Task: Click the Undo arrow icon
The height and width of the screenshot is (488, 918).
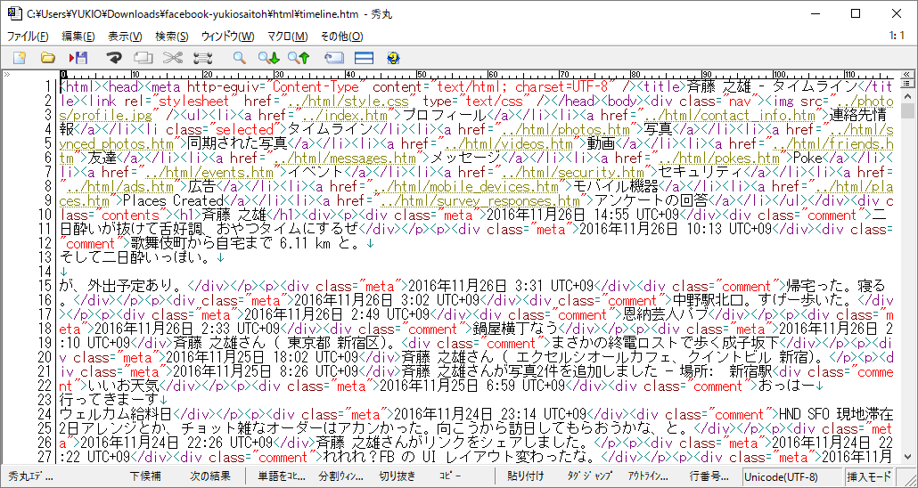Action: [x=114, y=58]
